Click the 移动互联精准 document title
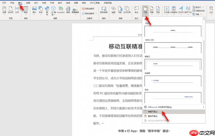 click(x=125, y=47)
